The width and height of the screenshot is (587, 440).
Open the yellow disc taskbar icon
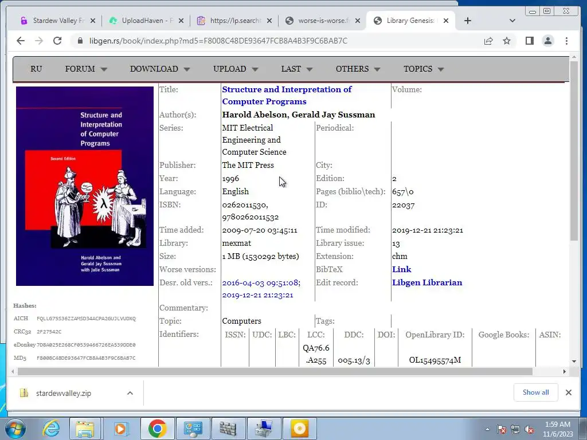tap(299, 429)
